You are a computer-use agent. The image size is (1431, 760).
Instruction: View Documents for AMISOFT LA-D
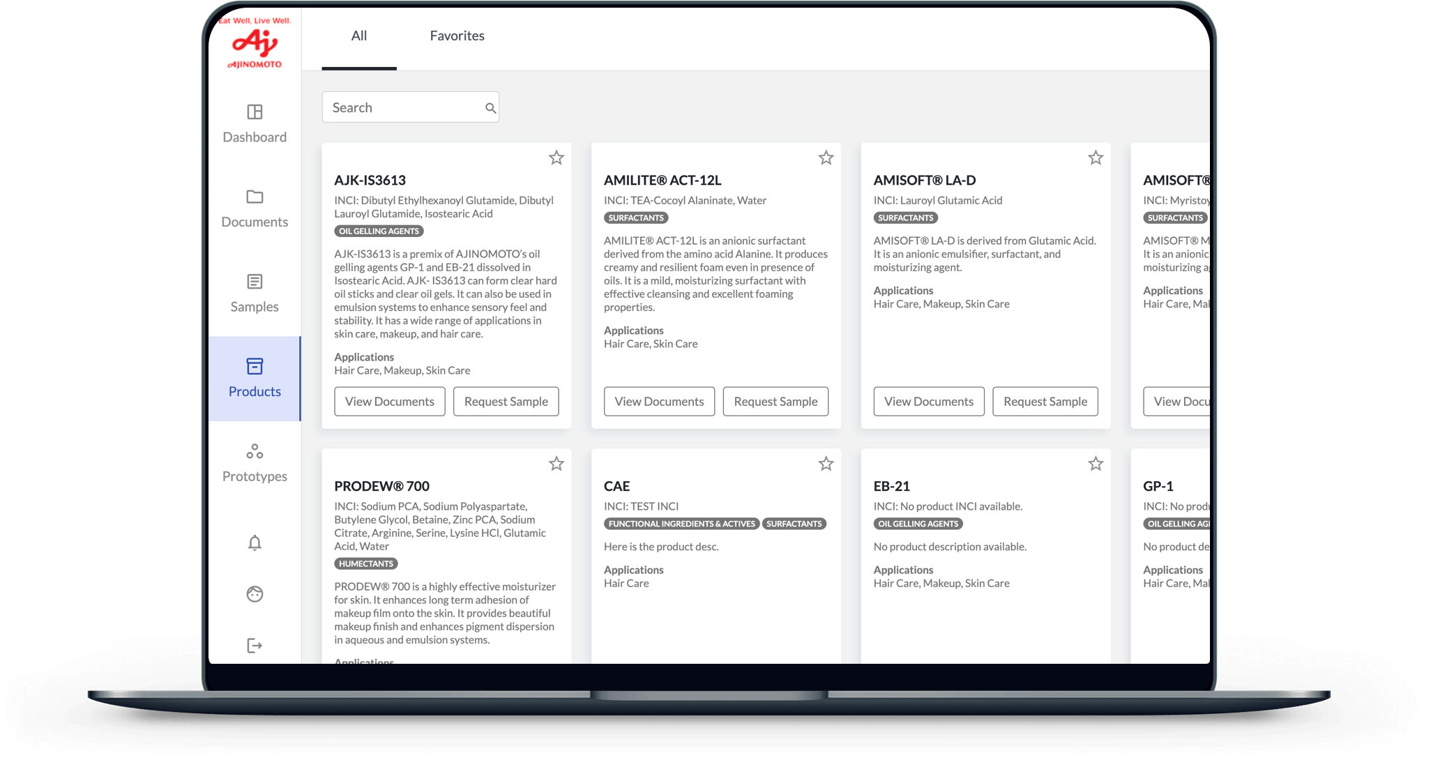point(929,402)
